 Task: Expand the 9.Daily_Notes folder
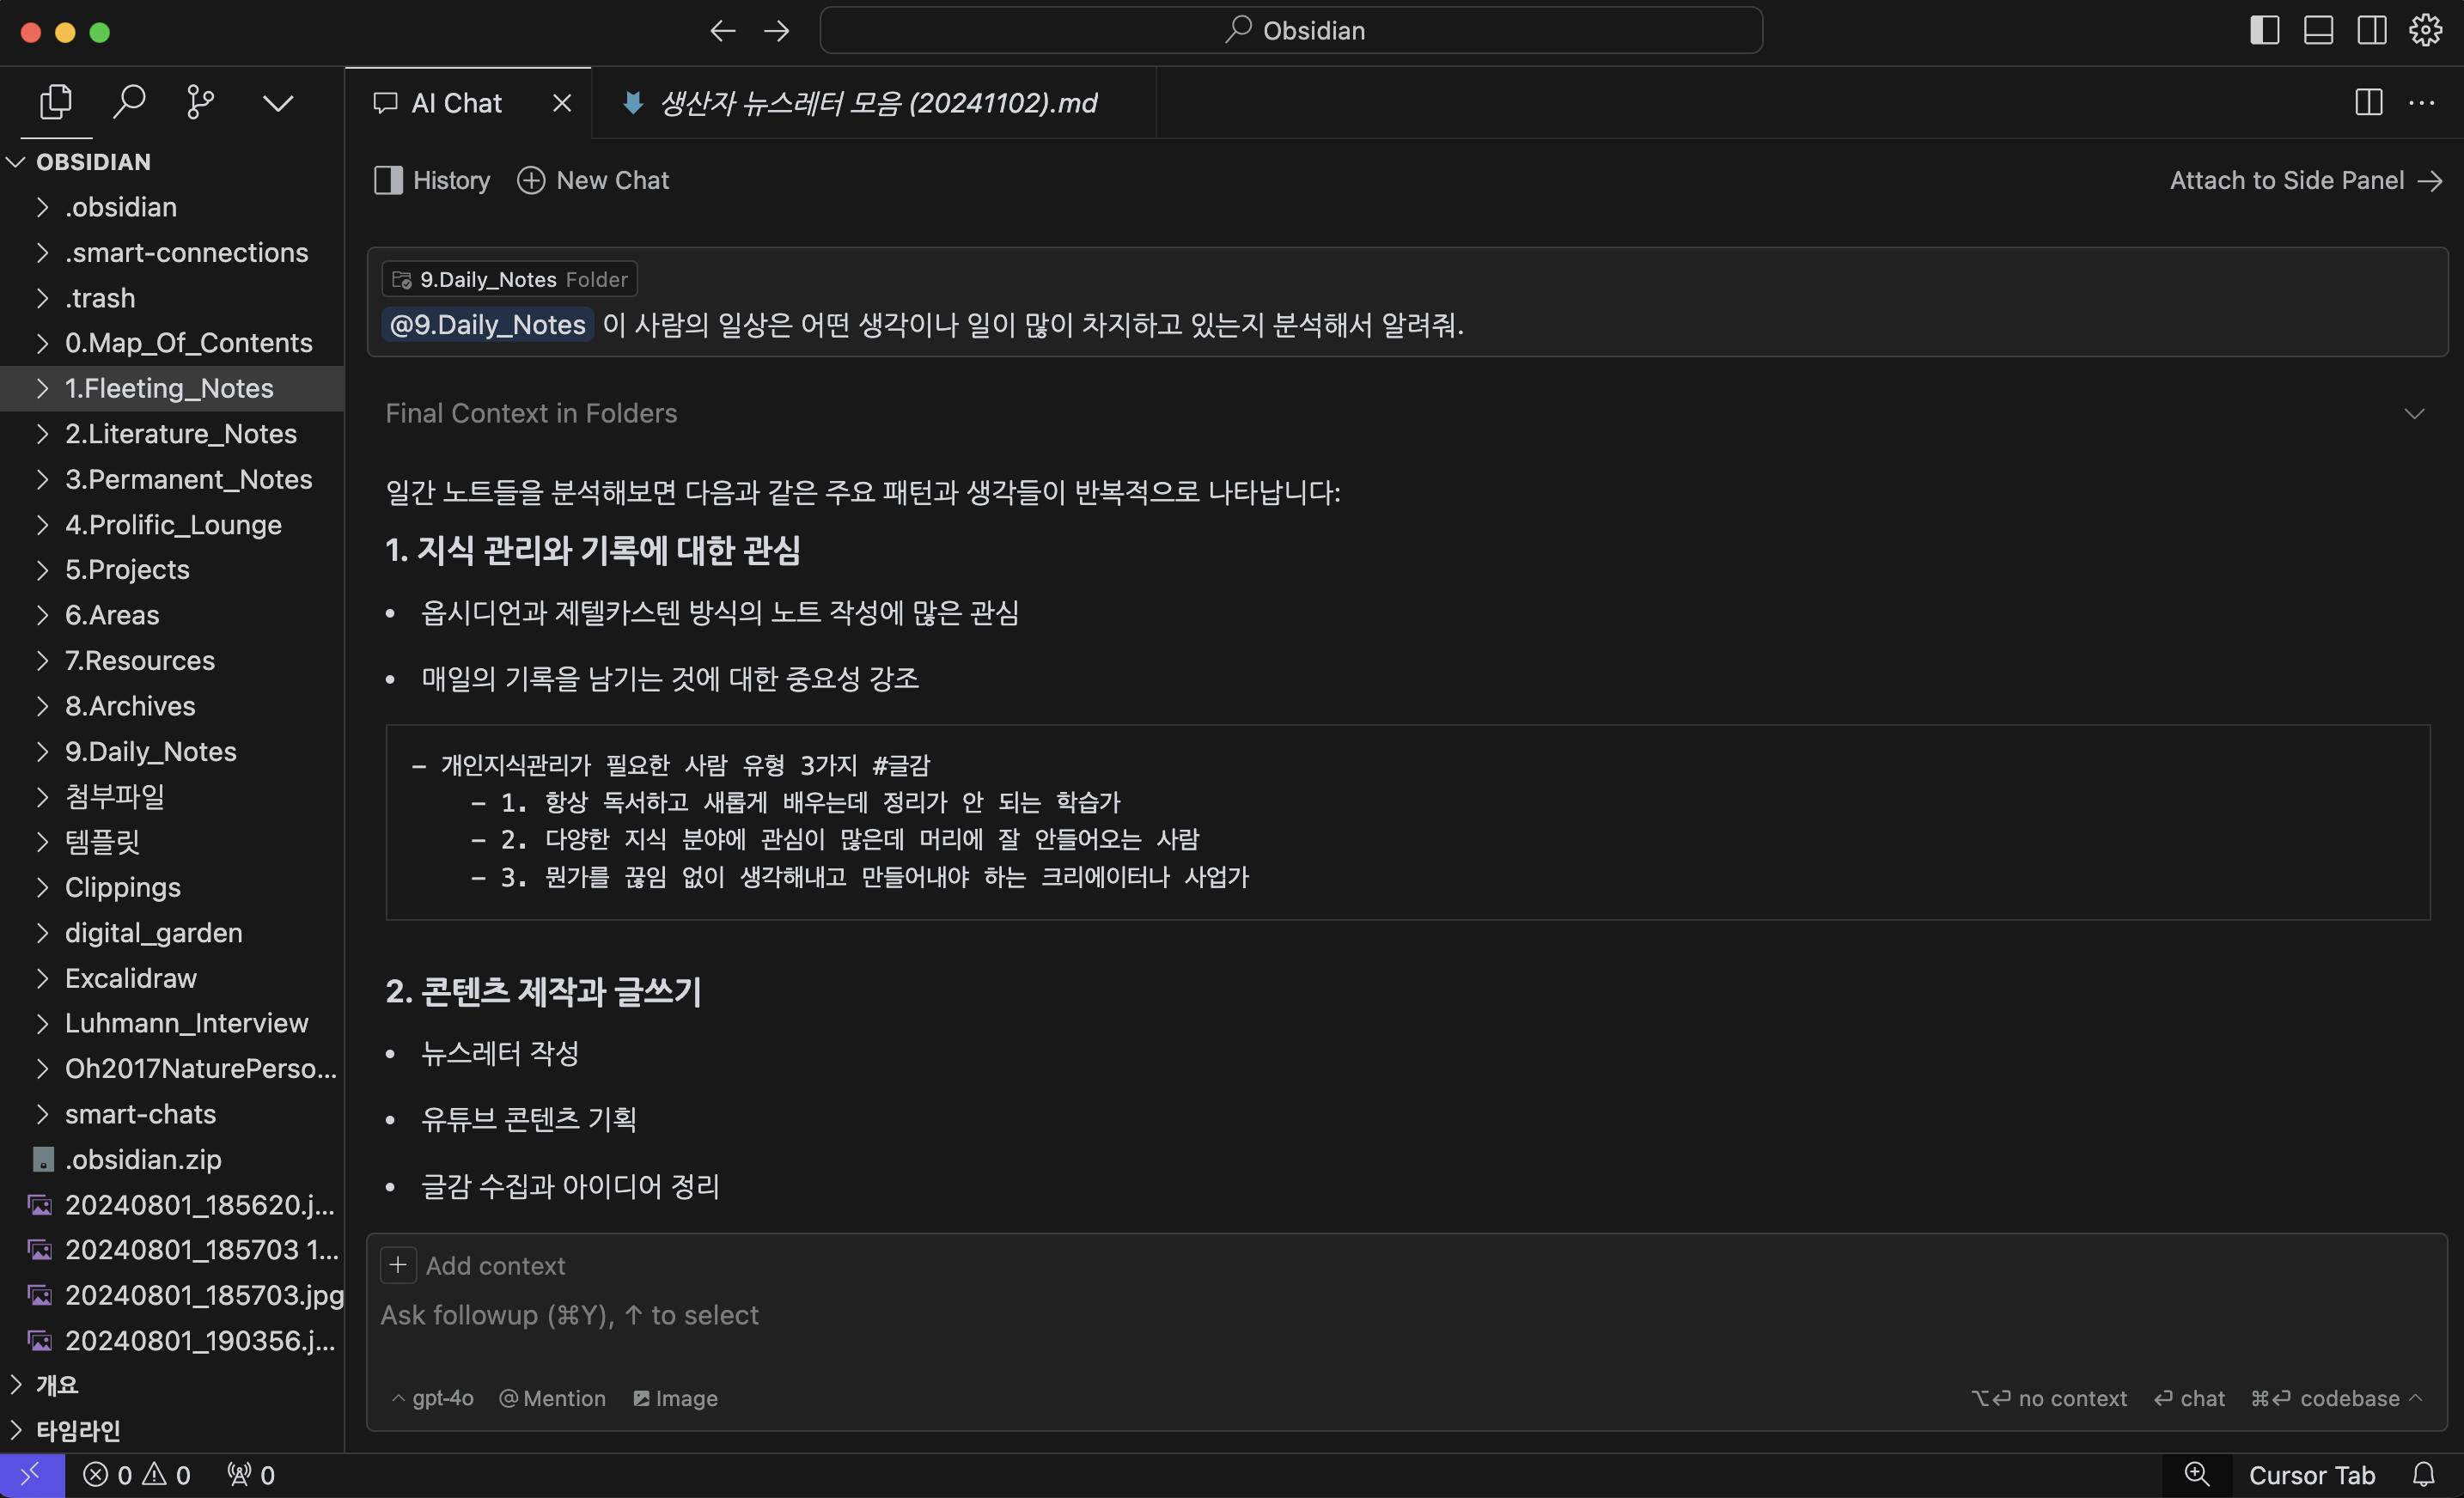pos(150,751)
